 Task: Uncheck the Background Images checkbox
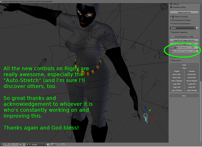coord(173,20)
